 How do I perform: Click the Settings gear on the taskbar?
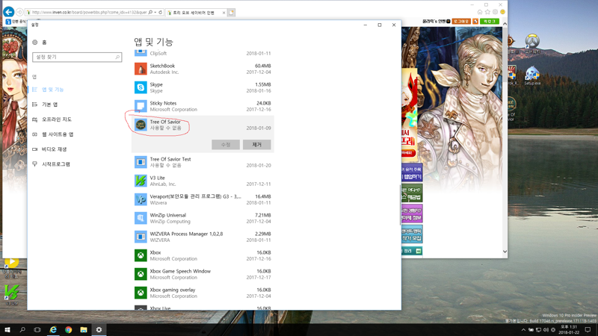[99, 329]
